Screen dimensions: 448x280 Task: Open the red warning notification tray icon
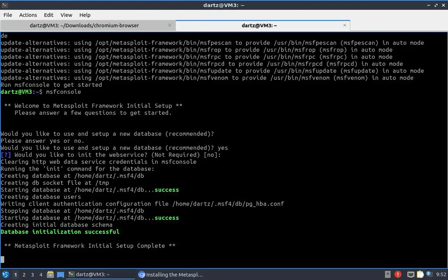(398, 275)
